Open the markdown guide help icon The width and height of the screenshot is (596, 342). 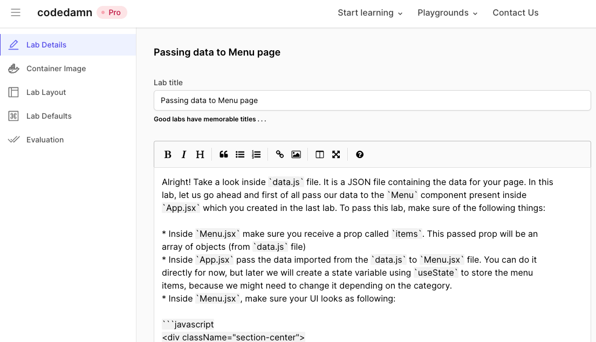click(360, 155)
